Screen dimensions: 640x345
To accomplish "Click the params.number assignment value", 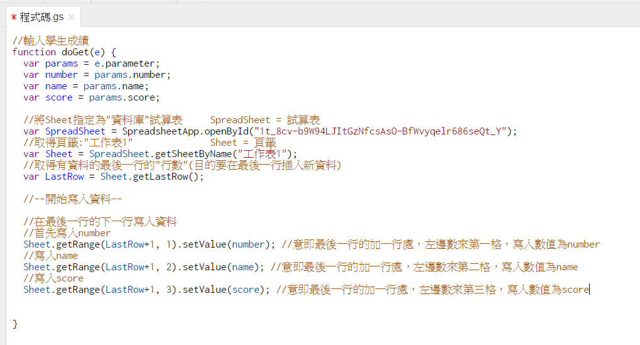I will 132,75.
